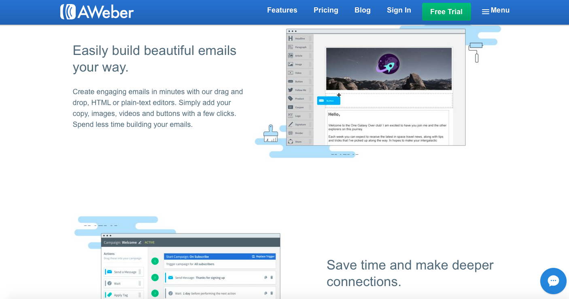The width and height of the screenshot is (569, 299).
Task: Click the step 2 green circle
Action: (155, 278)
